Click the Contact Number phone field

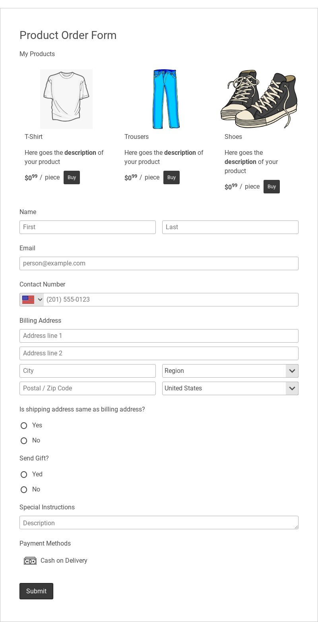coord(171,300)
